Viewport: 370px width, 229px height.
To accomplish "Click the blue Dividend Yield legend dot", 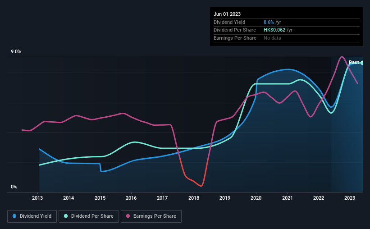I will pos(14,216).
